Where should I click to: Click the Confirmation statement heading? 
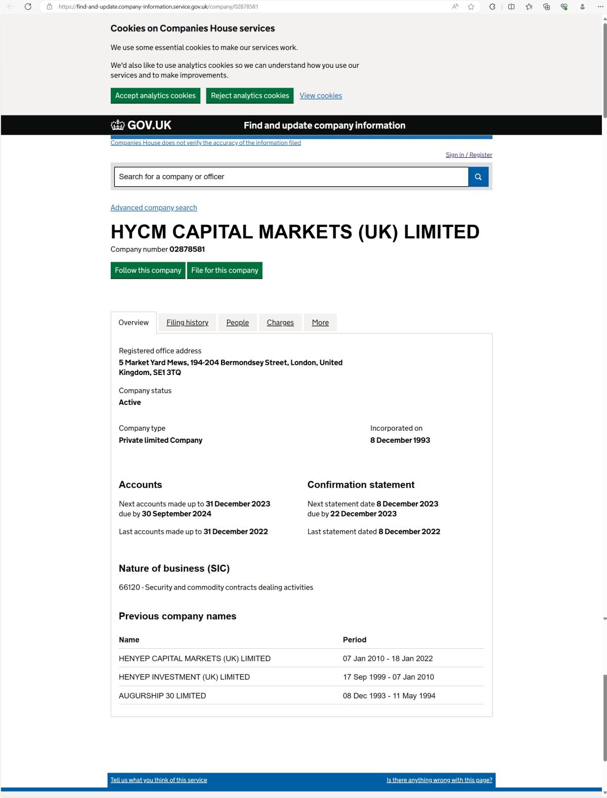(x=361, y=485)
